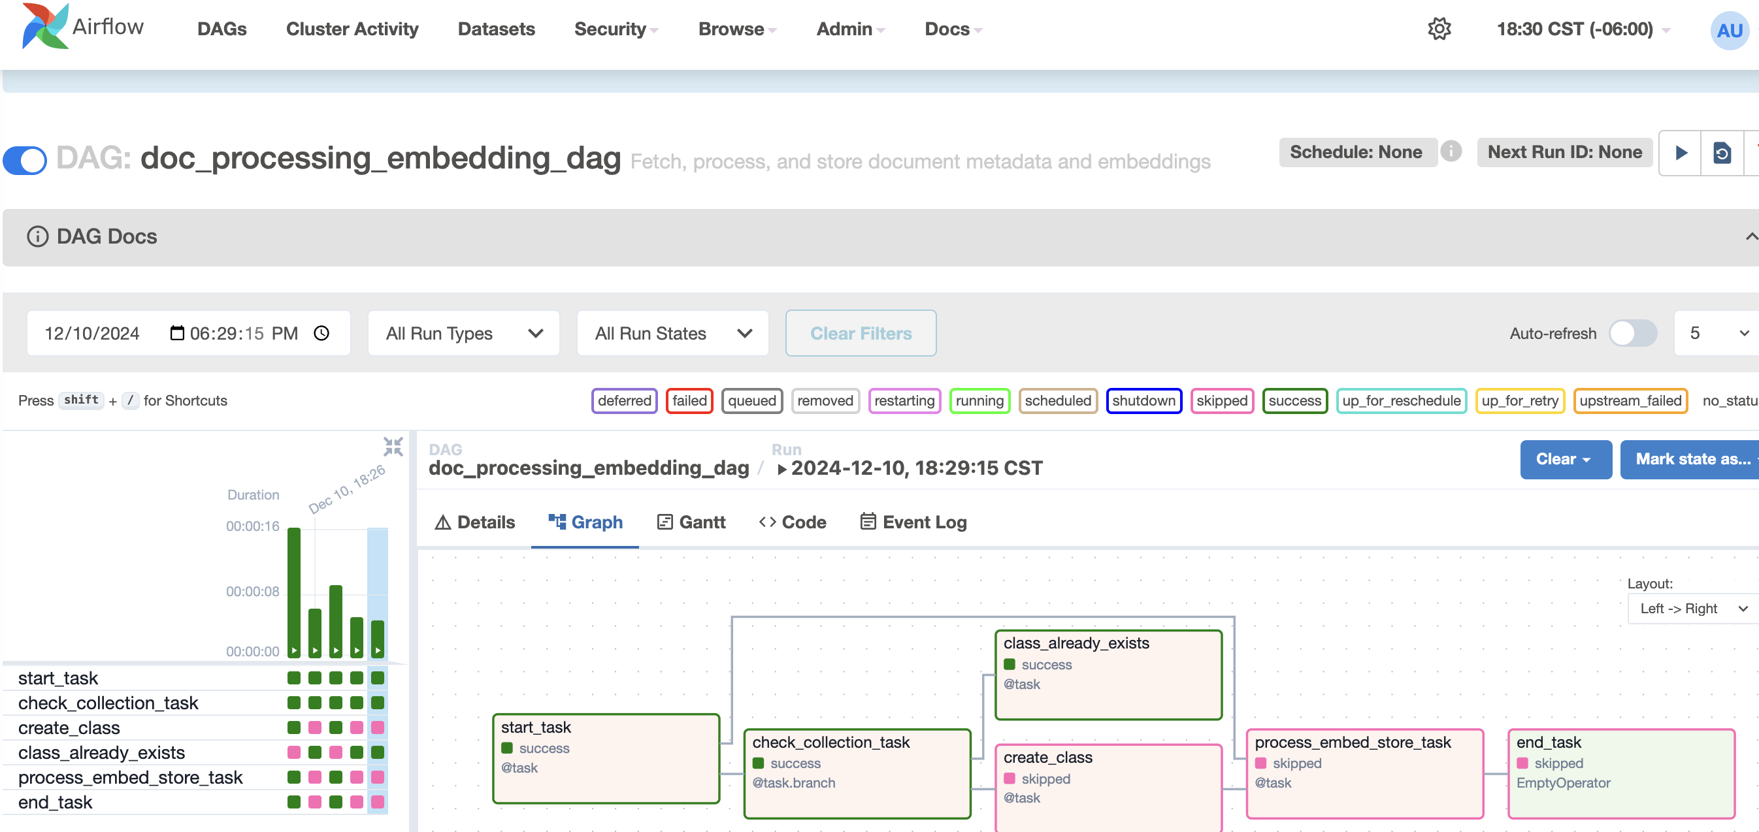Screen dimensions: 1759x832
Task: Filter by the skipped status legend
Action: (1221, 400)
